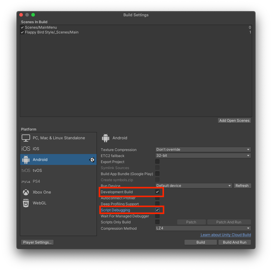The width and height of the screenshot is (272, 271).
Task: Turn on Build App Bundle (Google Play)
Action: (157, 174)
